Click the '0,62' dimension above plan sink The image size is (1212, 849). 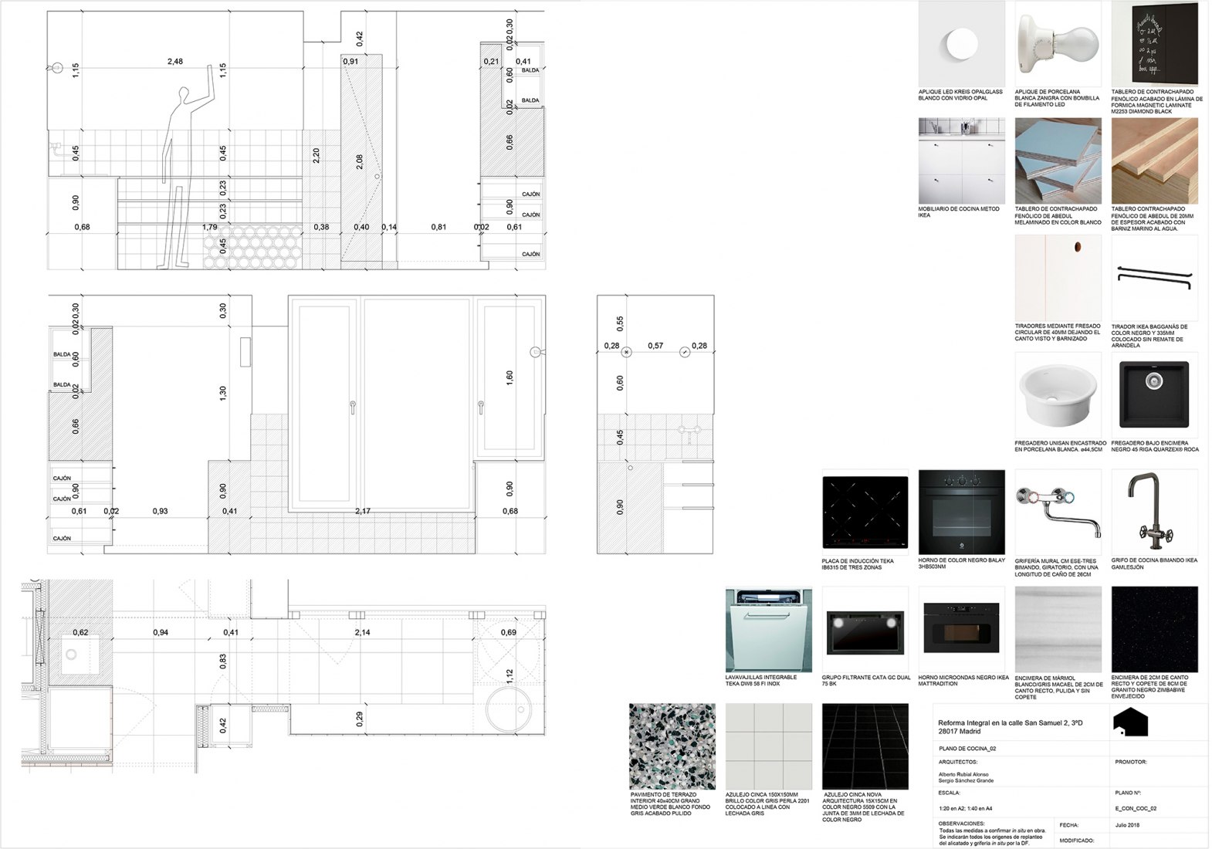pos(80,632)
